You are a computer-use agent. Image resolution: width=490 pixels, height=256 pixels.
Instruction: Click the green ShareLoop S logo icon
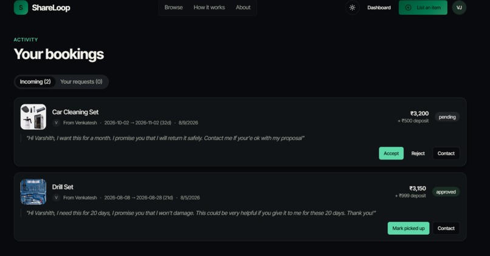coord(21,7)
